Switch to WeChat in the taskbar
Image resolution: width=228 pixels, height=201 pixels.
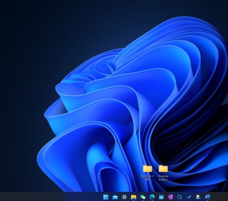tap(143, 197)
